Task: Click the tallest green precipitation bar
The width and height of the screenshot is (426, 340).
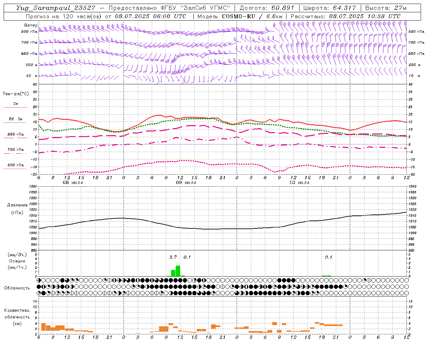Action: click(x=178, y=271)
